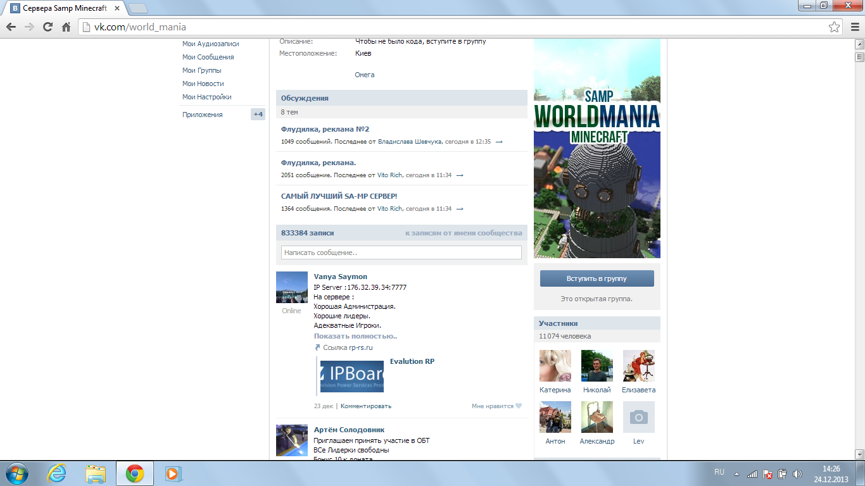This screenshot has height=486, width=865.
Task: Click the 23 дек post date
Action: click(324, 406)
